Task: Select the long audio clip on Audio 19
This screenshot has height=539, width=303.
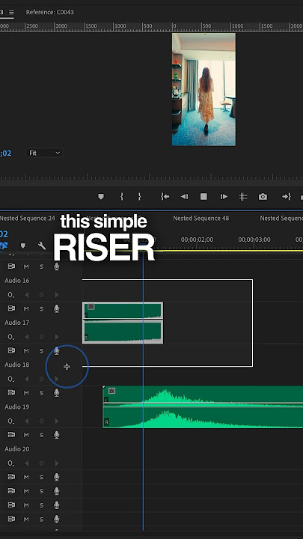Action: 203,406
